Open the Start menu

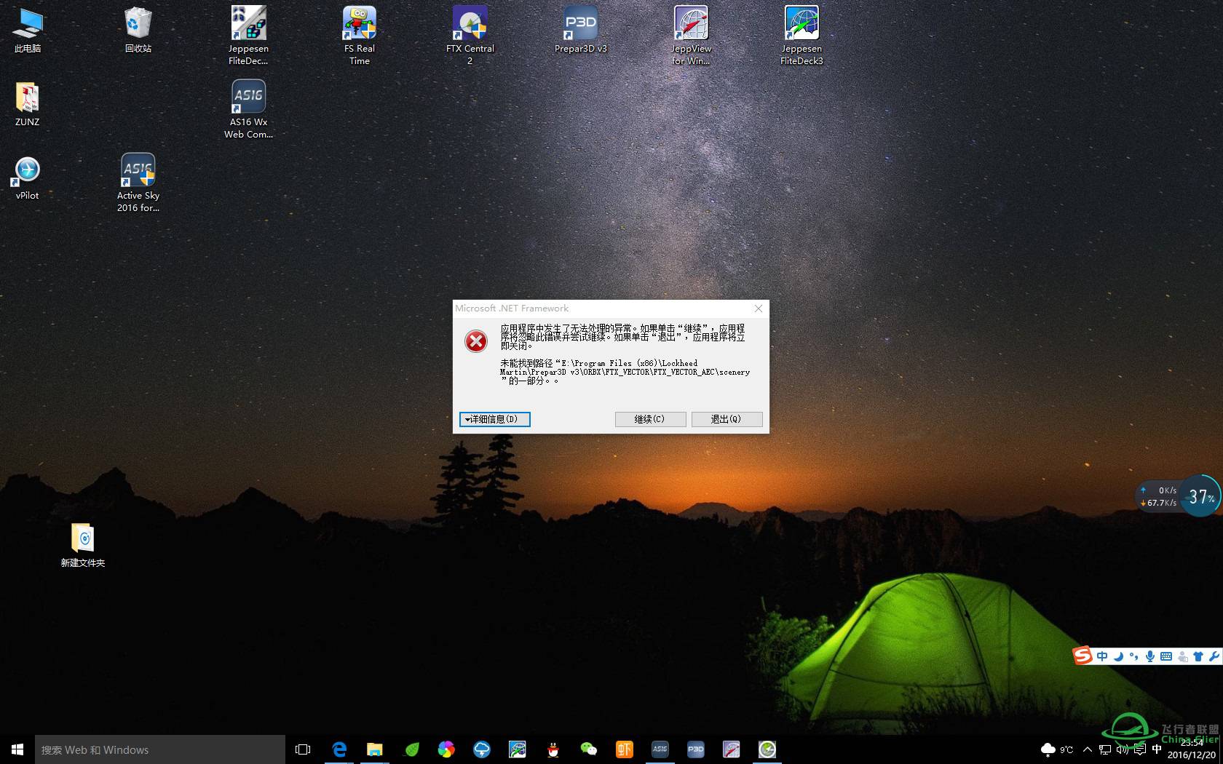pyautogui.click(x=15, y=749)
